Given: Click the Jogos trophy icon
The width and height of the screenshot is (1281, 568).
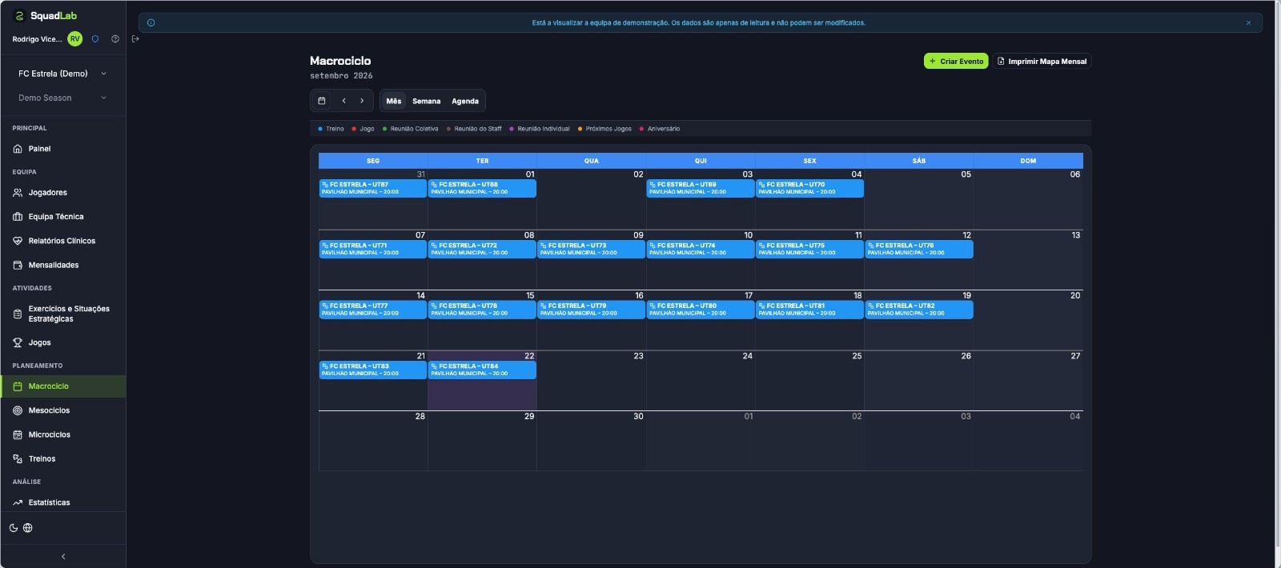Looking at the screenshot, I should 18,342.
